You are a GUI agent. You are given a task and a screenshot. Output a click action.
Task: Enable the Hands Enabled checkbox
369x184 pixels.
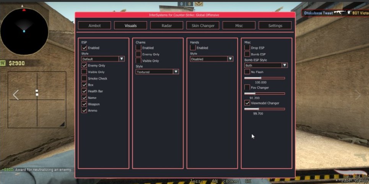click(193, 47)
